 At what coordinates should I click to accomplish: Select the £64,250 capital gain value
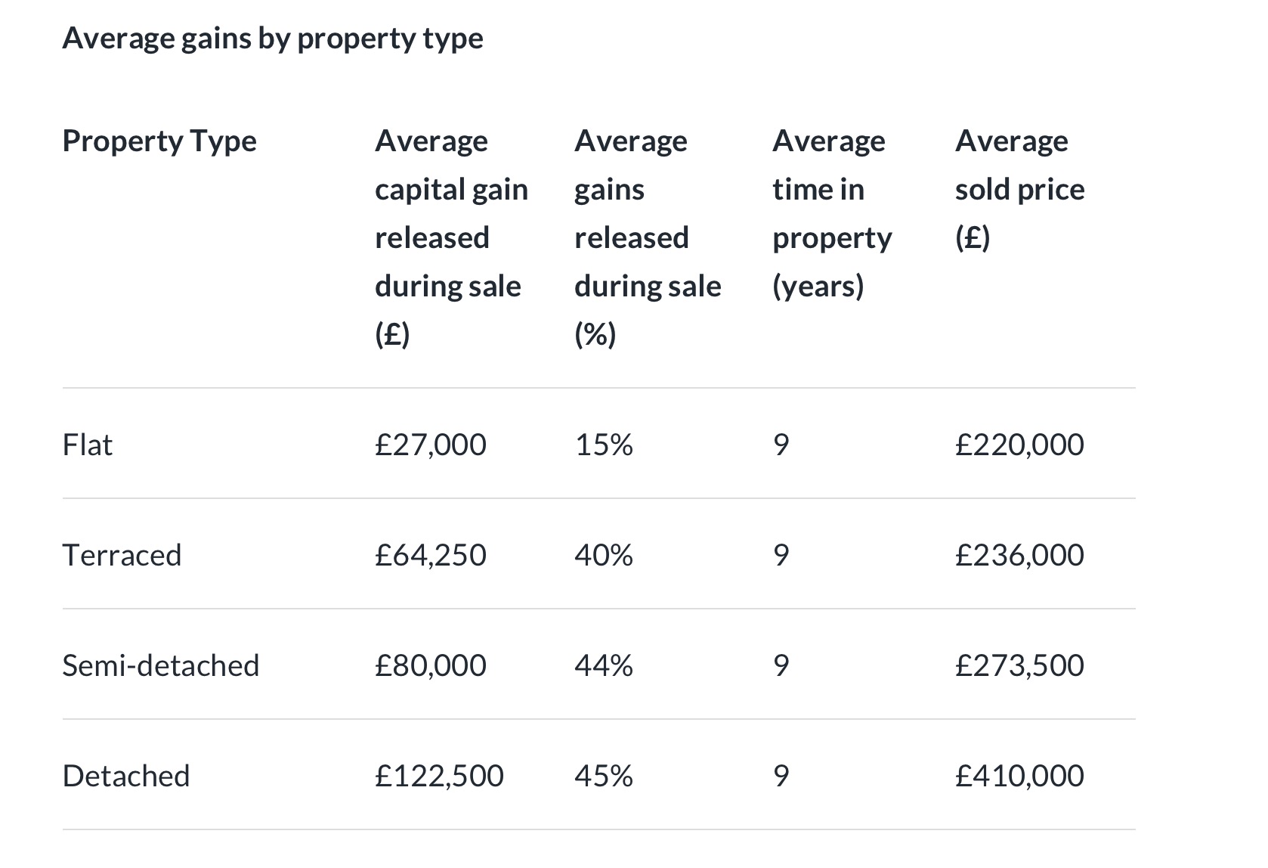tap(430, 555)
